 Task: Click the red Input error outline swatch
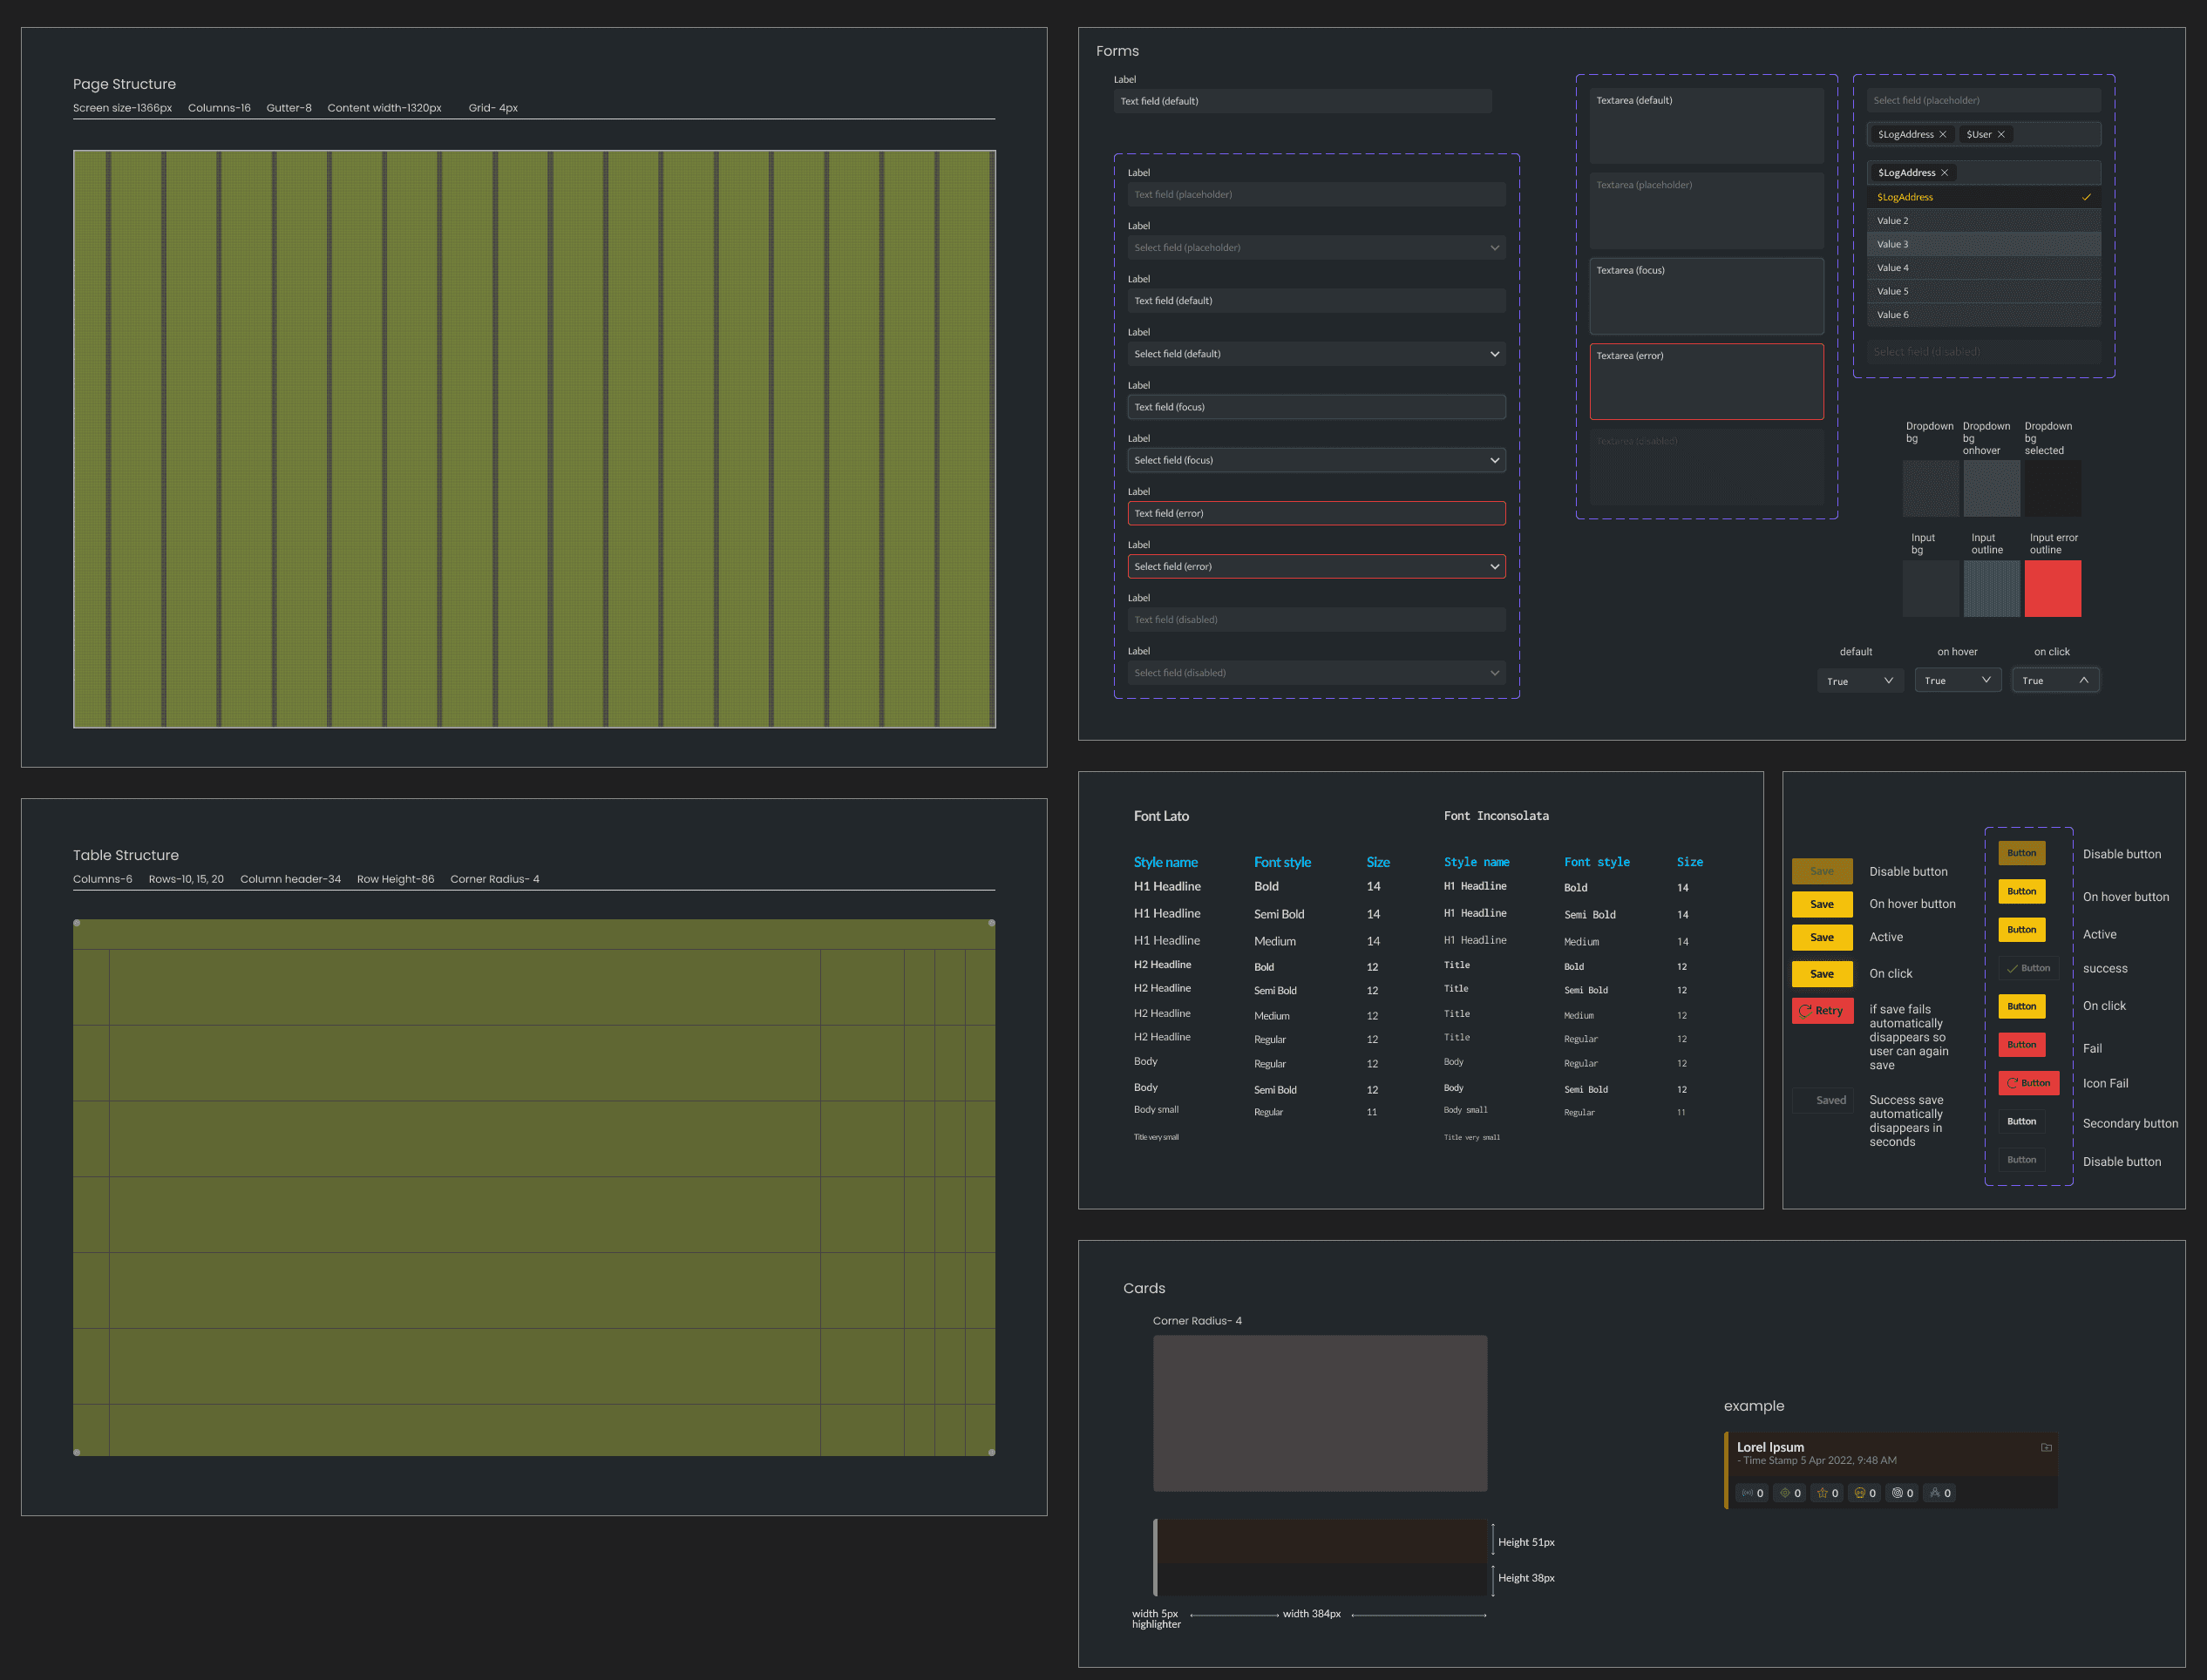(2052, 588)
